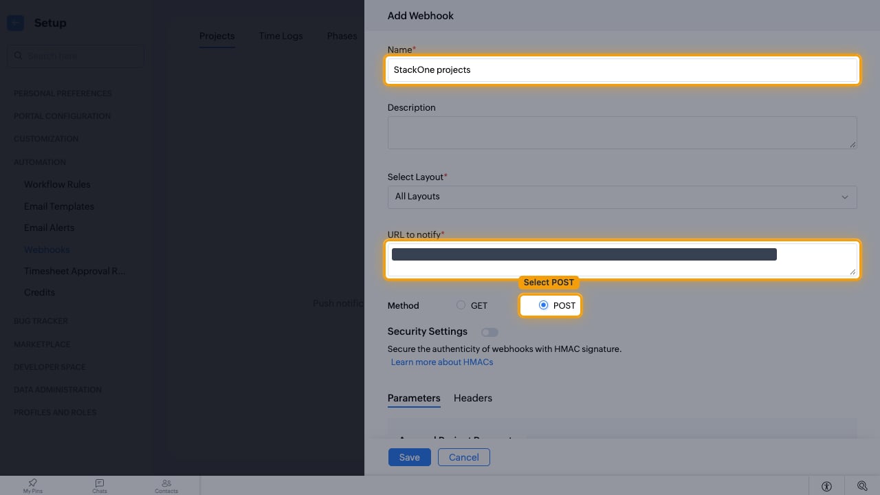Open Email Templates in sidebar

pos(59,206)
